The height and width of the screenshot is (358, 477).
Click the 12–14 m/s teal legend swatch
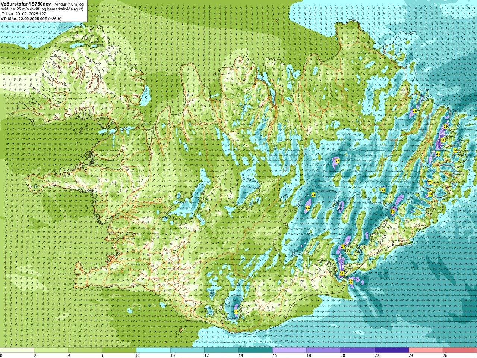point(221,350)
